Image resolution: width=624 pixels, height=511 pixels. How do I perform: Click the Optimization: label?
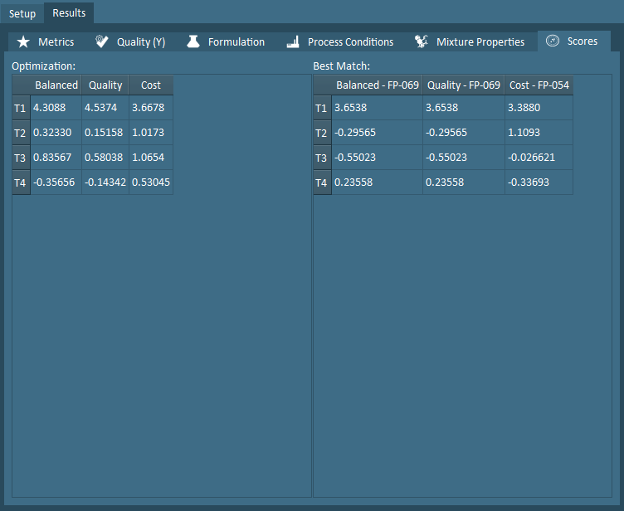pyautogui.click(x=43, y=66)
